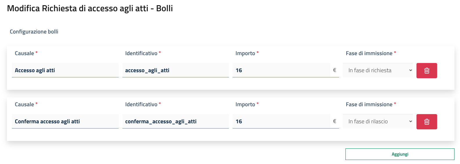Focus the Causale field 'Conferma accesso agli atti'
The height and width of the screenshot is (164, 460).
[65, 121]
